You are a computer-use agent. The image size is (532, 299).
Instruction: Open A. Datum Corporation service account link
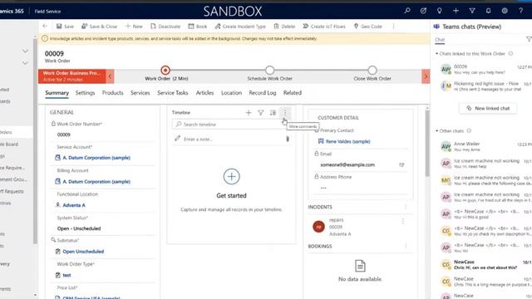96,158
